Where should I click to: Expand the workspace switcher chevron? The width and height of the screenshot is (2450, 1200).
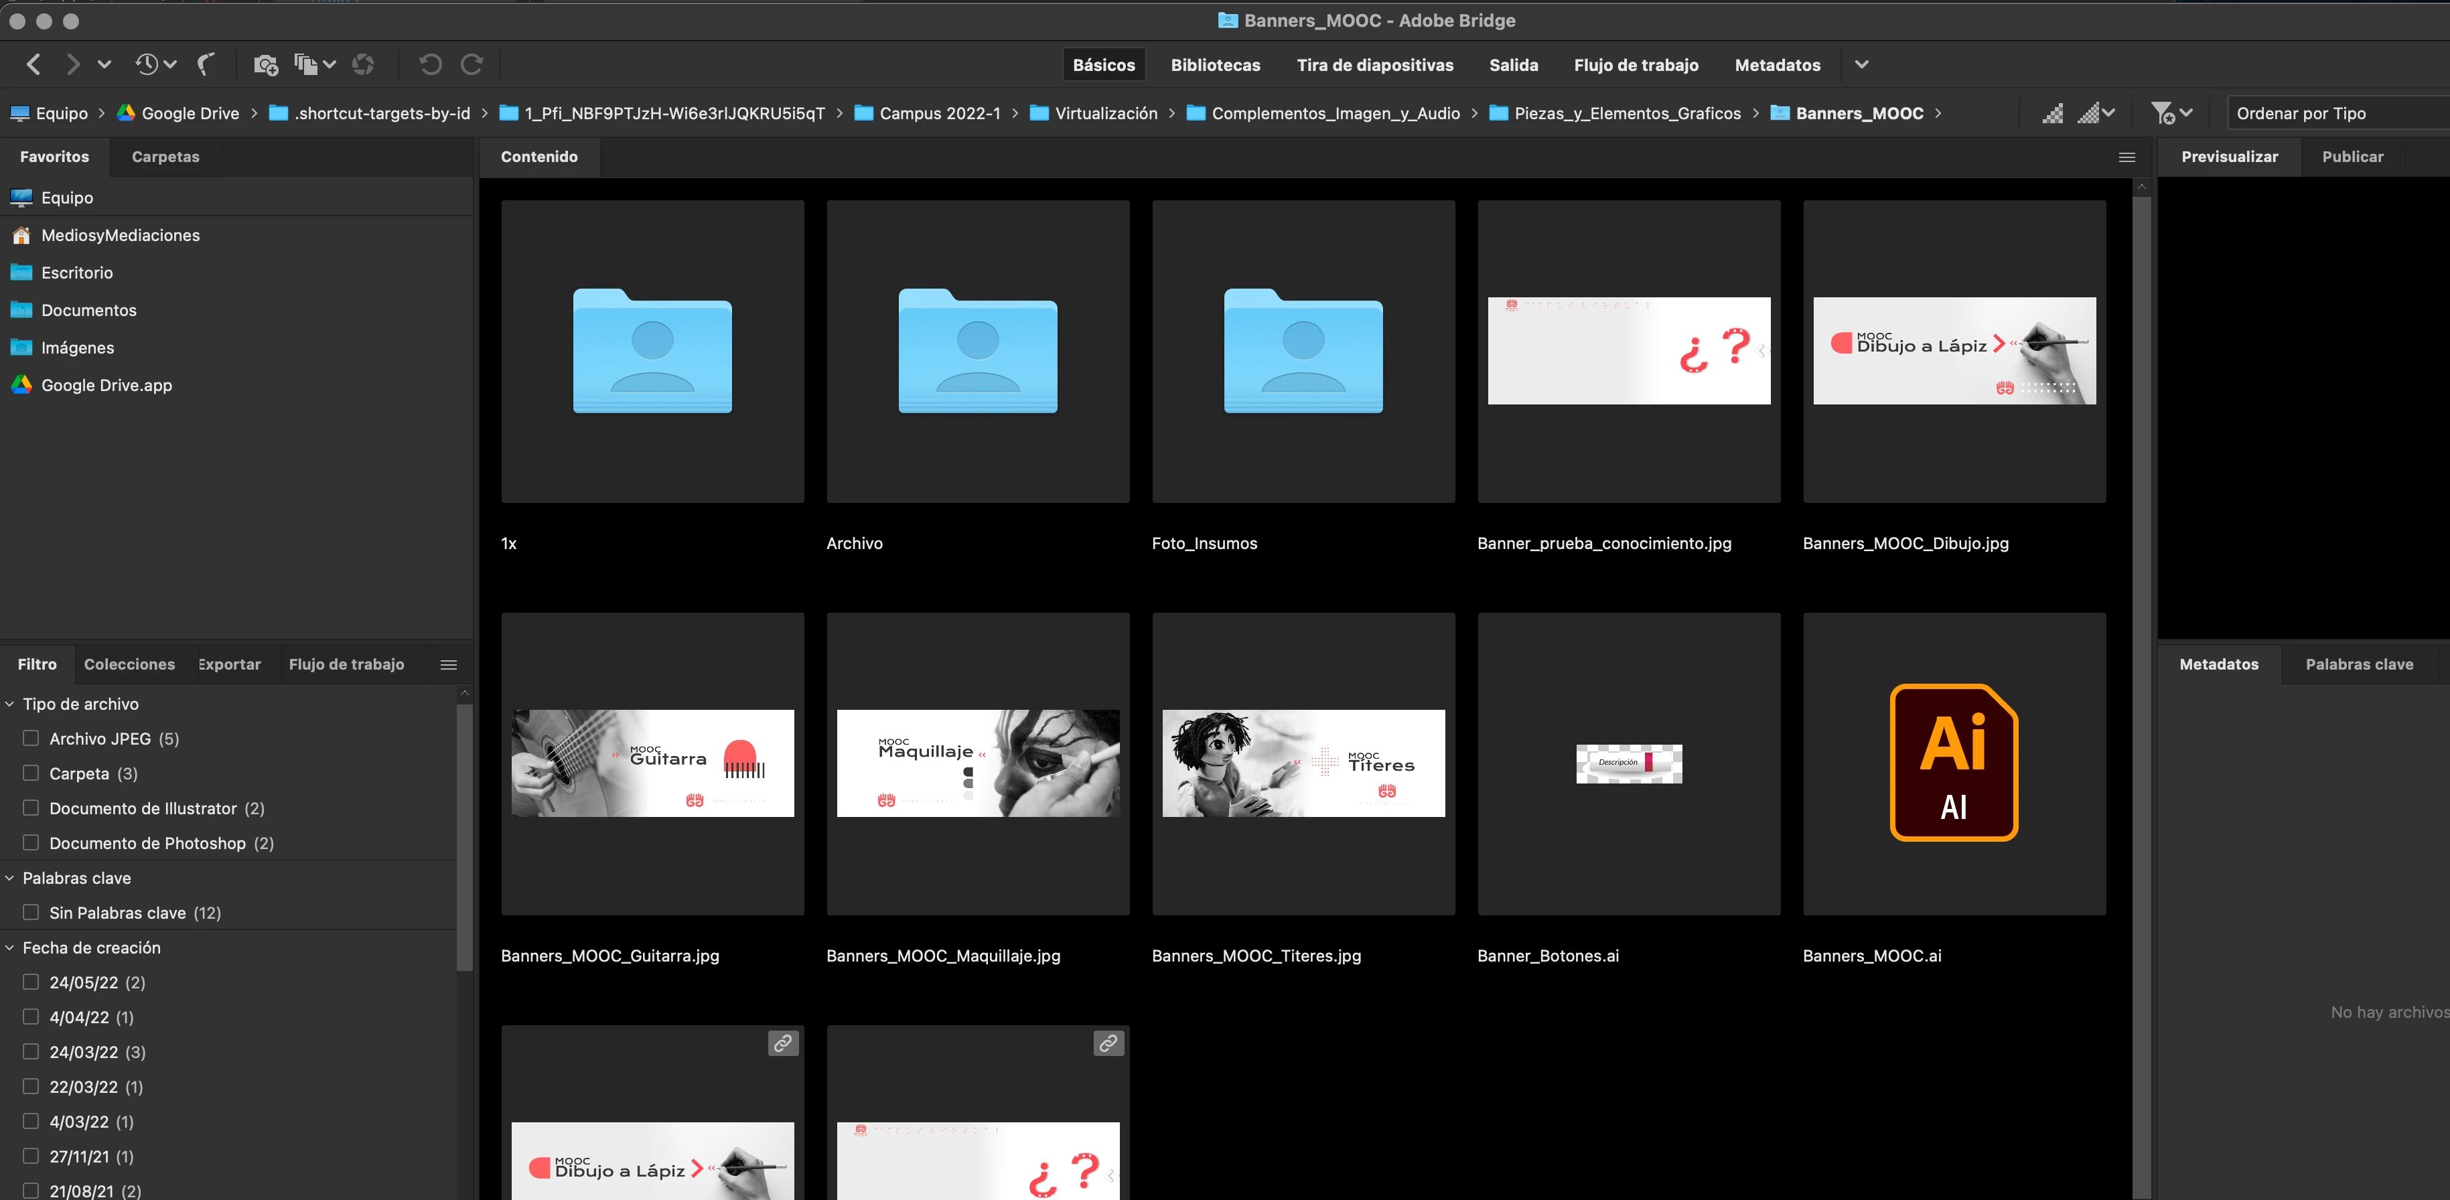point(1861,65)
